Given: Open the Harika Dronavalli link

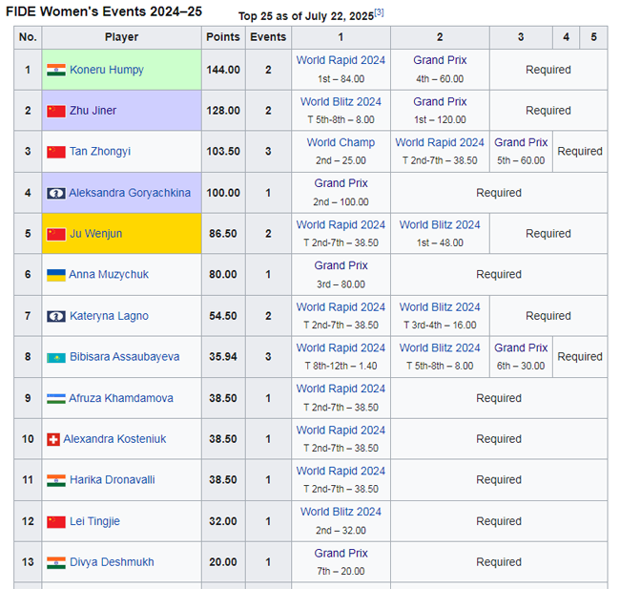Looking at the screenshot, I should (112, 480).
